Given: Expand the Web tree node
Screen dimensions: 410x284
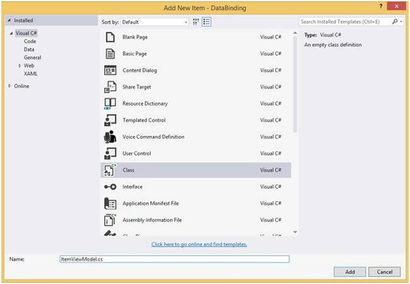Looking at the screenshot, I should point(20,65).
